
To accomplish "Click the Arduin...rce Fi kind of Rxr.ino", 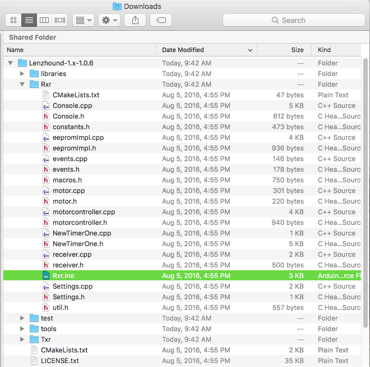I will (x=339, y=276).
